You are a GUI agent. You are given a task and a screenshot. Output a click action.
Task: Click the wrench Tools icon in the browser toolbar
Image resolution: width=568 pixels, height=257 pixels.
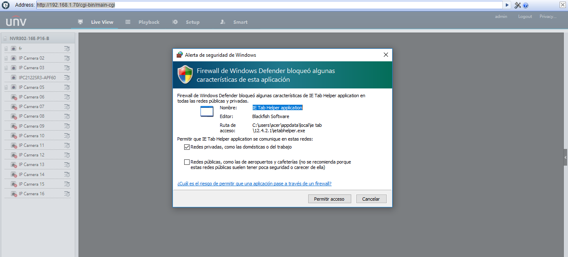(x=517, y=5)
